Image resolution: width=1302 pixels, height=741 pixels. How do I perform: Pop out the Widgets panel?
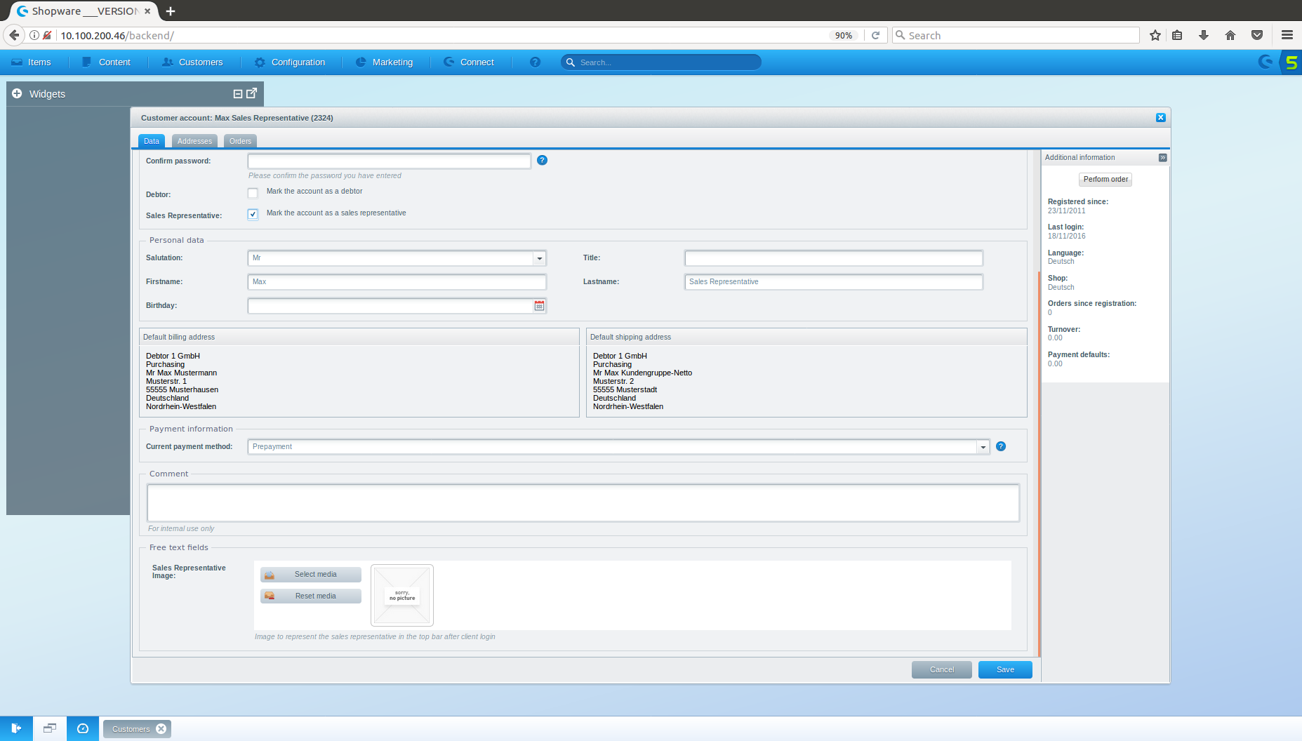[x=252, y=93]
